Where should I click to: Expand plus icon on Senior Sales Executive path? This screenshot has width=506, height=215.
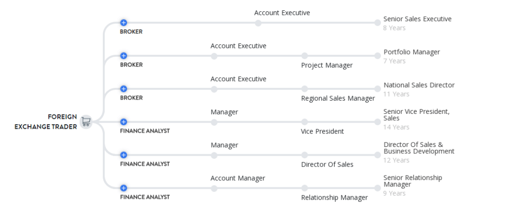click(x=124, y=23)
